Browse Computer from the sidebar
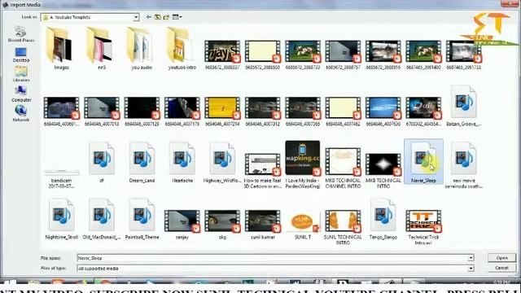 (x=21, y=94)
